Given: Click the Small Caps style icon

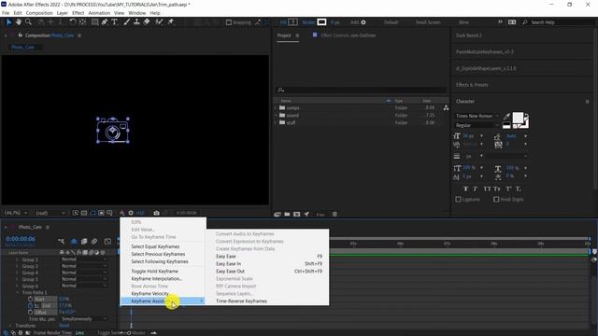Looking at the screenshot, I should tap(496, 189).
